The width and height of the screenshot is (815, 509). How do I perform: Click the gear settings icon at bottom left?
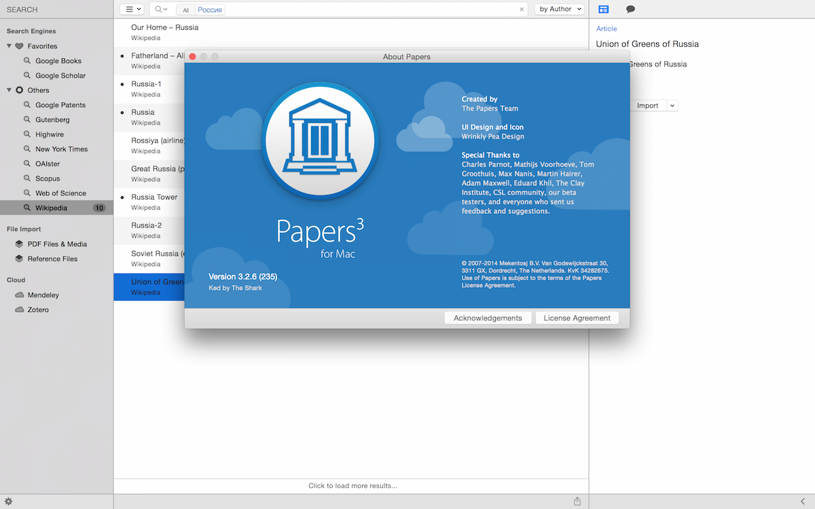[x=9, y=502]
